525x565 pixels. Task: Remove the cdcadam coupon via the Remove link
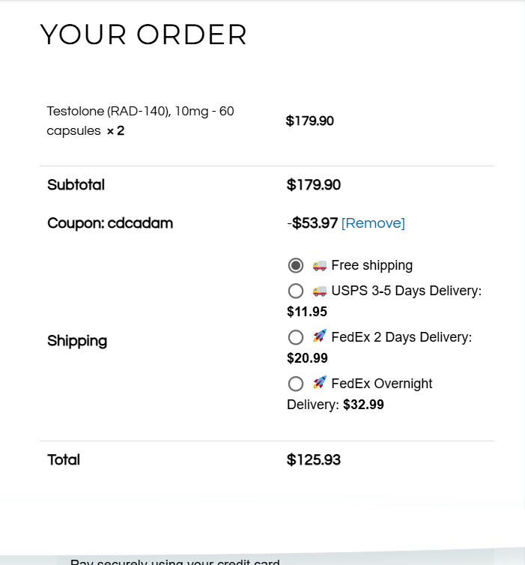tap(373, 223)
